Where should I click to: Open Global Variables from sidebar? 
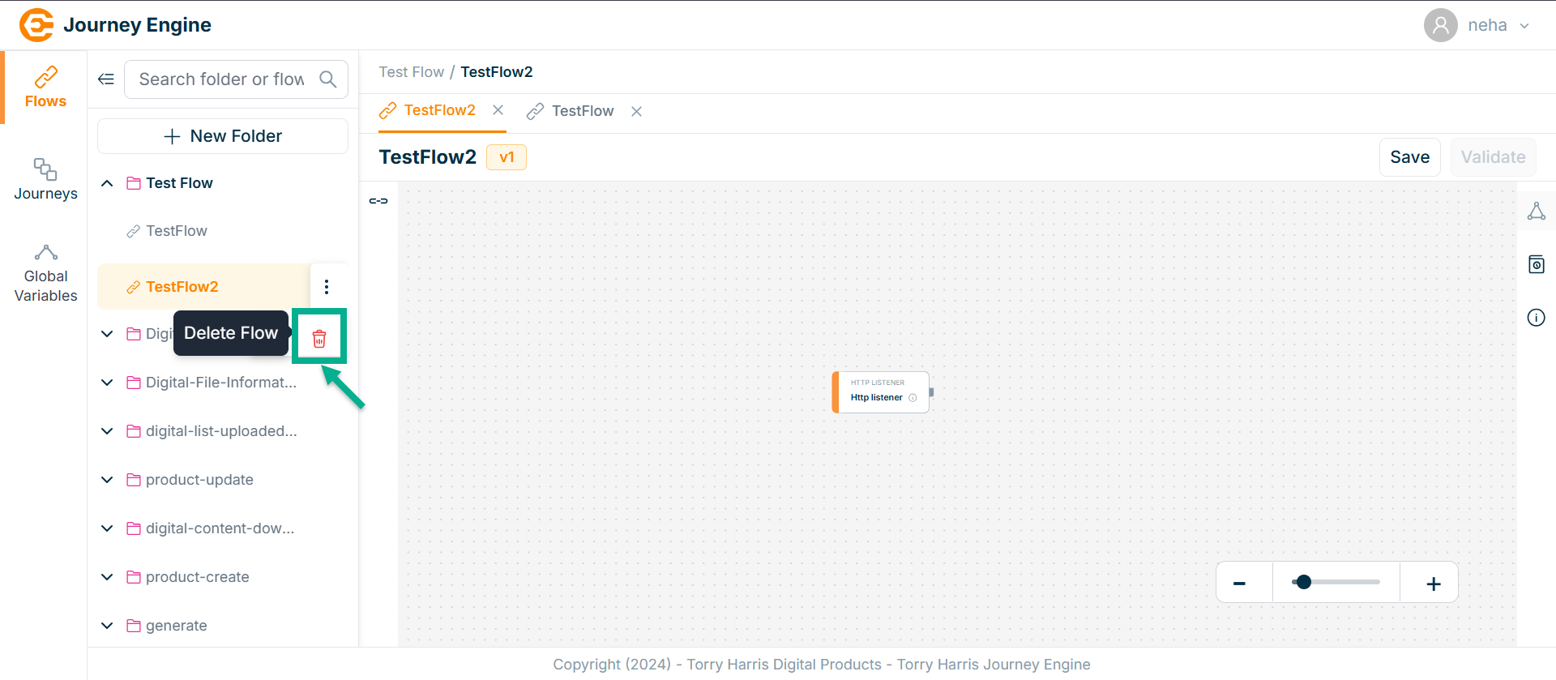click(x=45, y=274)
